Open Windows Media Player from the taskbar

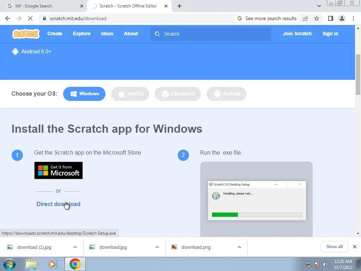(x=53, y=264)
